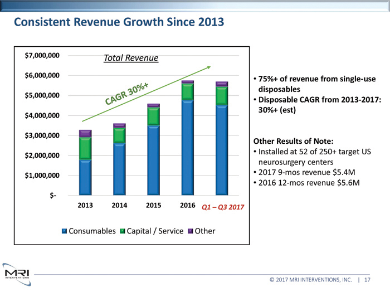390x292 pixels.
Task: Click the Q1 – Q3 2017 revenue bar
Action: [222, 139]
